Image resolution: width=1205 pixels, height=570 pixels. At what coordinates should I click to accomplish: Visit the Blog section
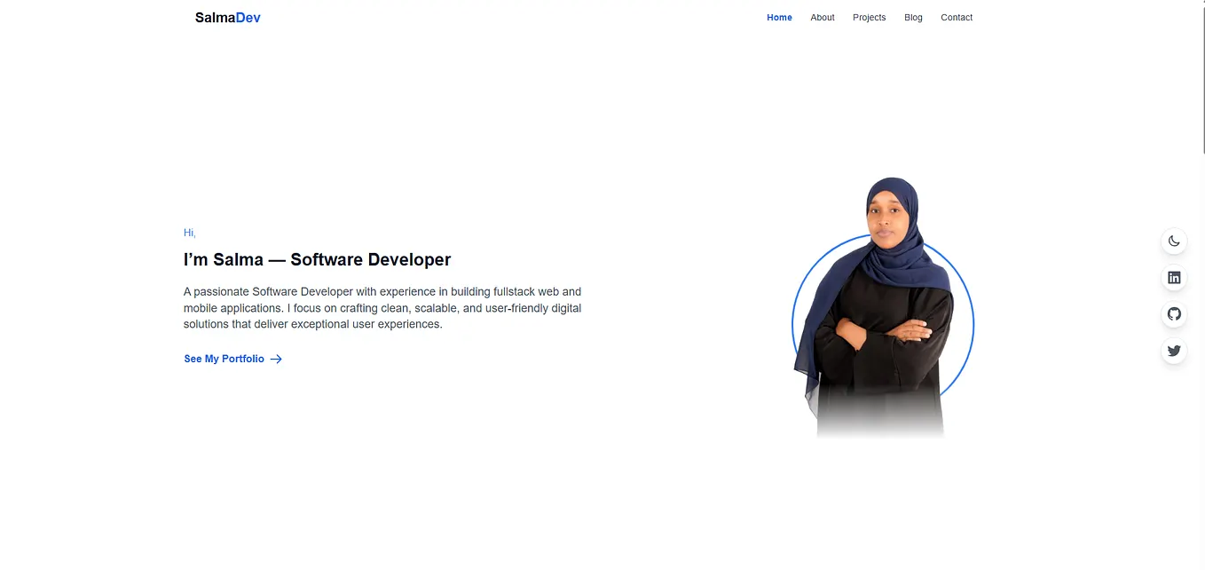coord(913,17)
